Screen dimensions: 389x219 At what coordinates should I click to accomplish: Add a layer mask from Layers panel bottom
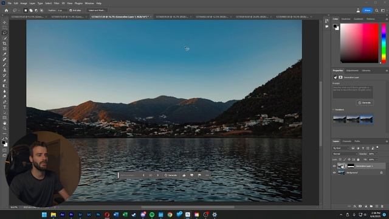coord(360,206)
